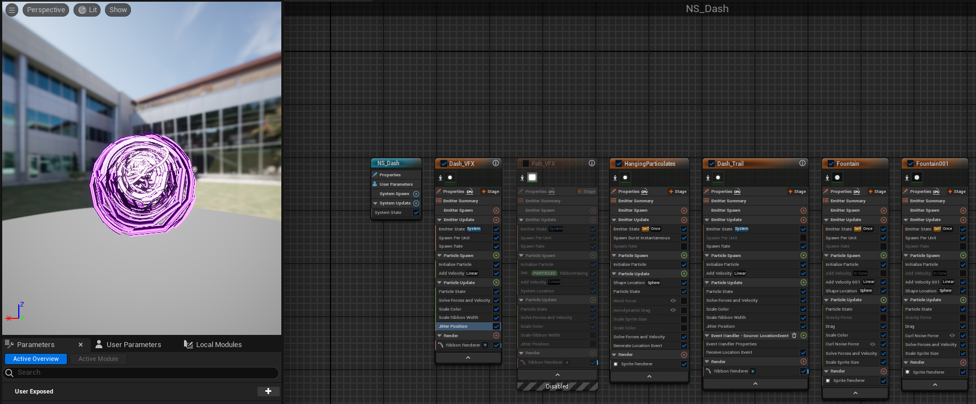
Task: Add a renderer to HangingParticulates Render group
Action: [x=684, y=355]
